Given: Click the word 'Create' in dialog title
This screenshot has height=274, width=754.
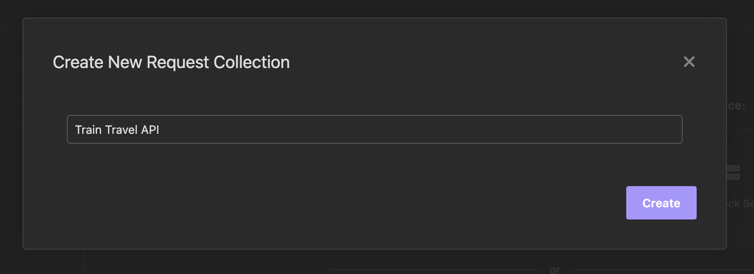Looking at the screenshot, I should (x=78, y=62).
